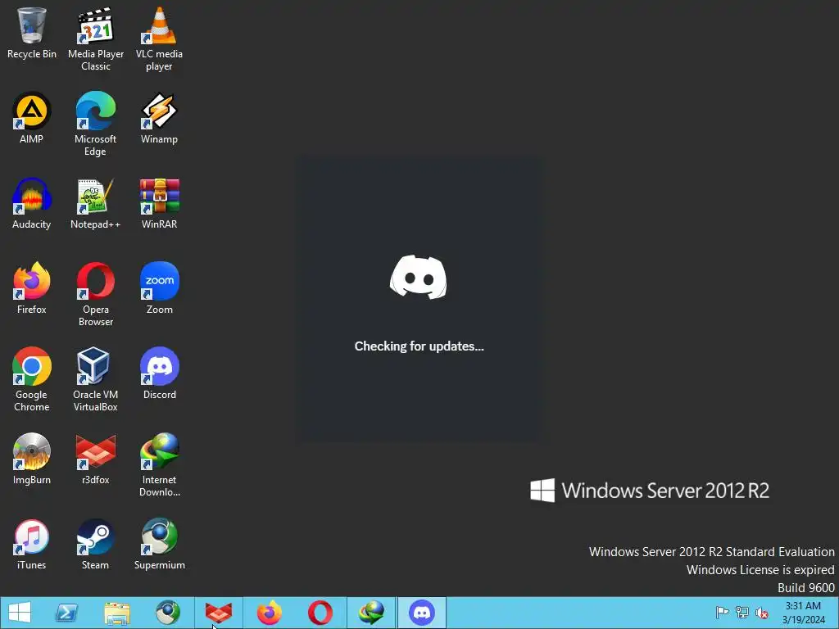Open Internet Download Manager desktop shortcut
This screenshot has height=629, width=839.
[x=160, y=465]
